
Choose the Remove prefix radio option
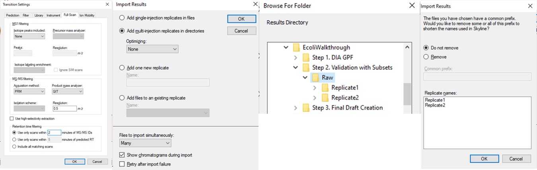(426, 57)
